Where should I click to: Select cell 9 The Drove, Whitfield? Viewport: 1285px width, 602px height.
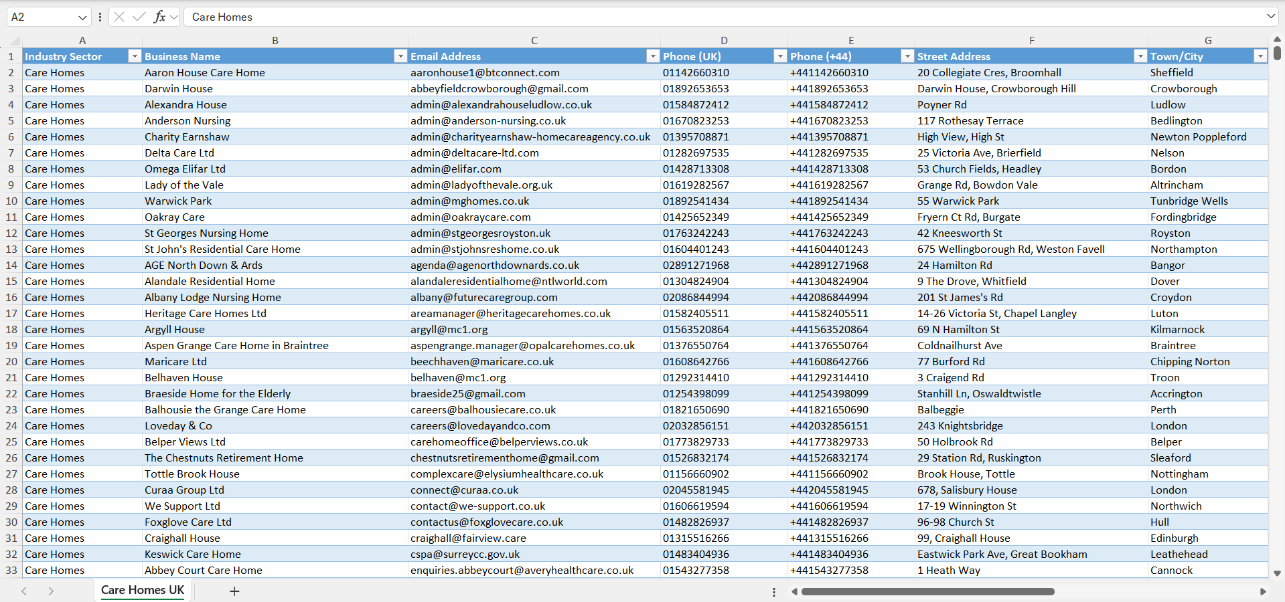(1032, 282)
